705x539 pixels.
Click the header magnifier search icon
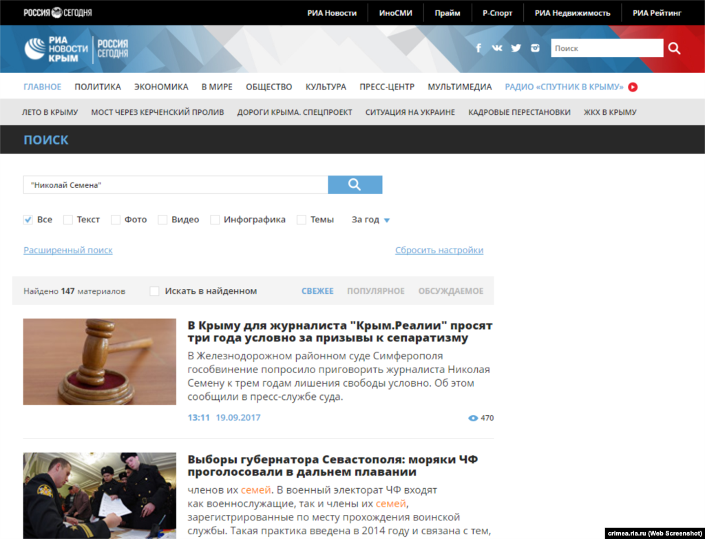click(674, 48)
